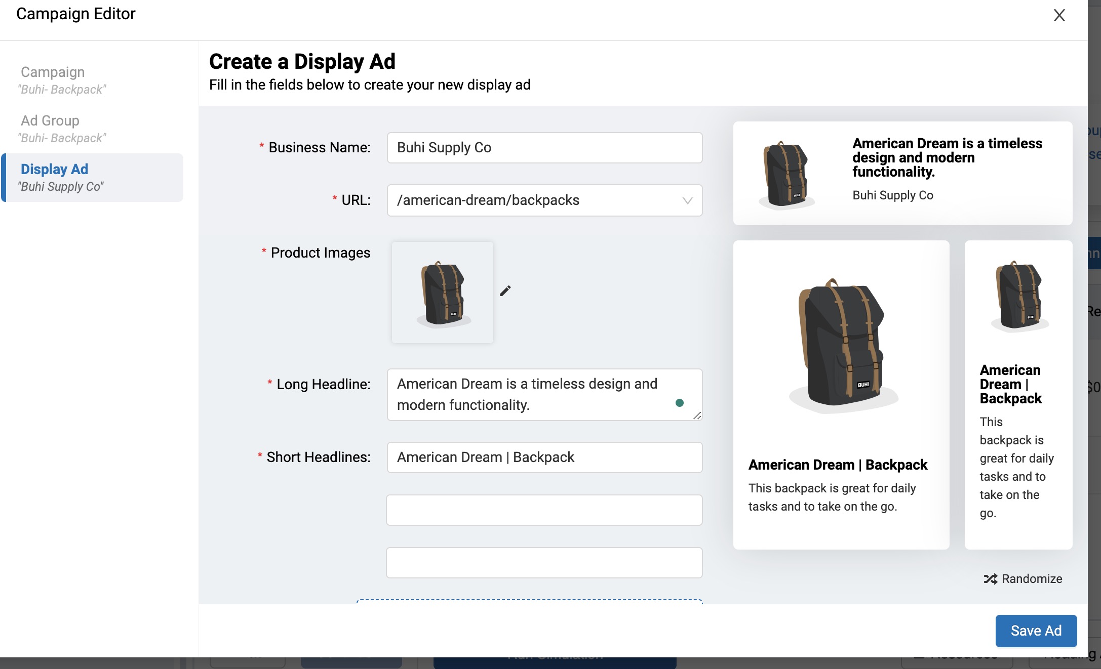This screenshot has height=669, width=1101.
Task: Click the empty second short headline field
Action: (x=544, y=510)
